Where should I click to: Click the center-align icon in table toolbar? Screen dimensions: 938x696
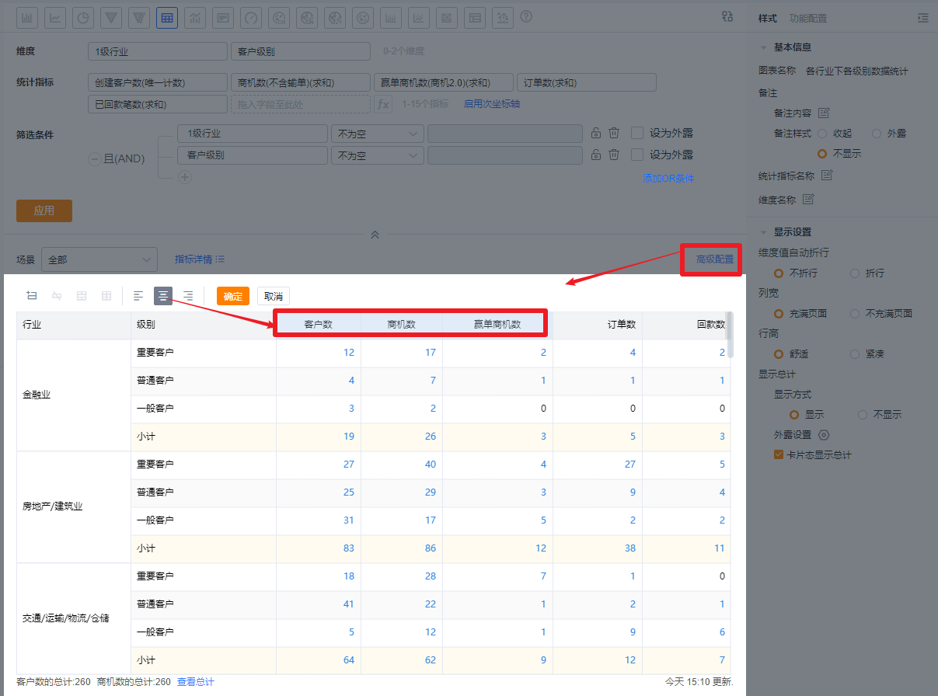pos(163,296)
